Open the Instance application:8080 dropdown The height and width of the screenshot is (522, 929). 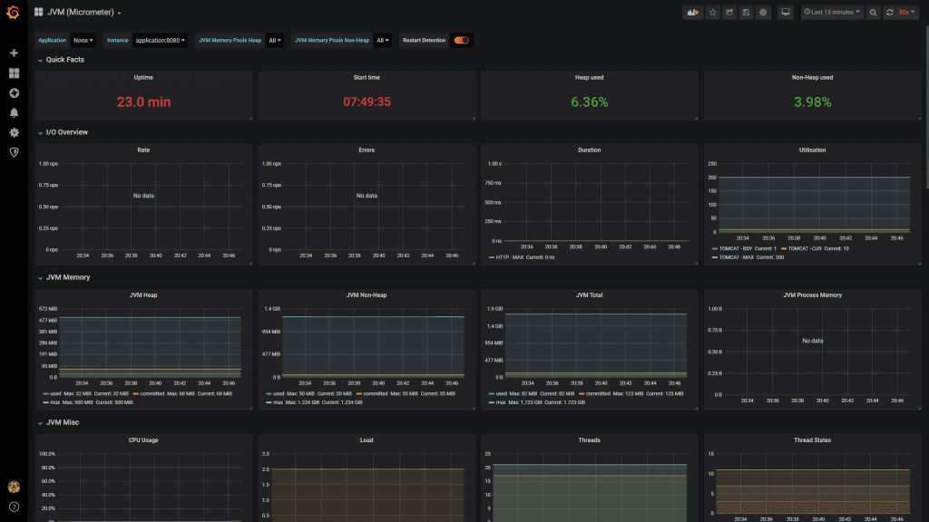(x=160, y=40)
